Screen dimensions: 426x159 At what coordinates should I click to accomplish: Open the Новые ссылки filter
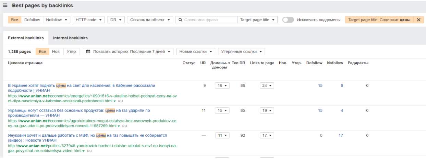pyautogui.click(x=196, y=52)
